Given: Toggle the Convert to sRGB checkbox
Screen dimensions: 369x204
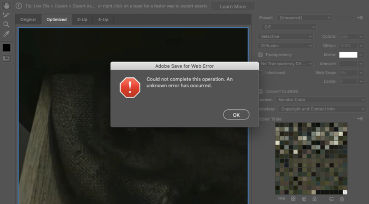Looking at the screenshot, I should [260, 91].
